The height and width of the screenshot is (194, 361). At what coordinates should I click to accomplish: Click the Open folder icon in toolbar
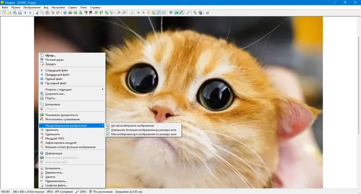[x=9, y=13]
